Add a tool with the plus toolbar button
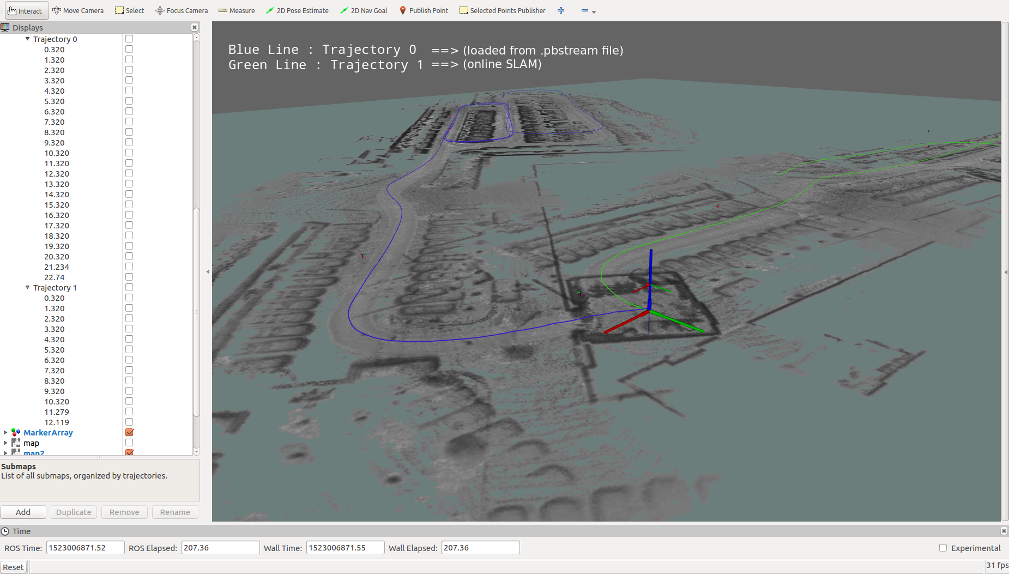 pos(561,10)
